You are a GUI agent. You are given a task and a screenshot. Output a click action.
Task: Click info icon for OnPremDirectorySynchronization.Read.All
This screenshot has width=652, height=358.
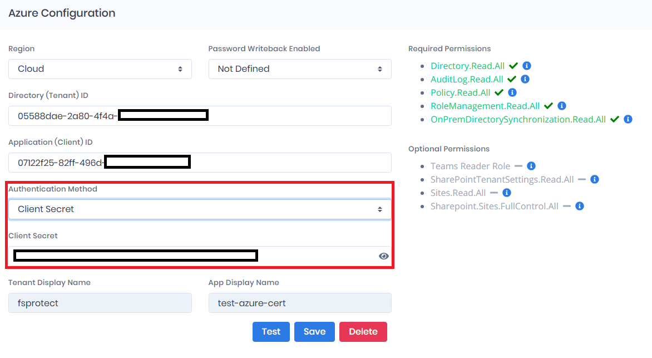coord(628,119)
